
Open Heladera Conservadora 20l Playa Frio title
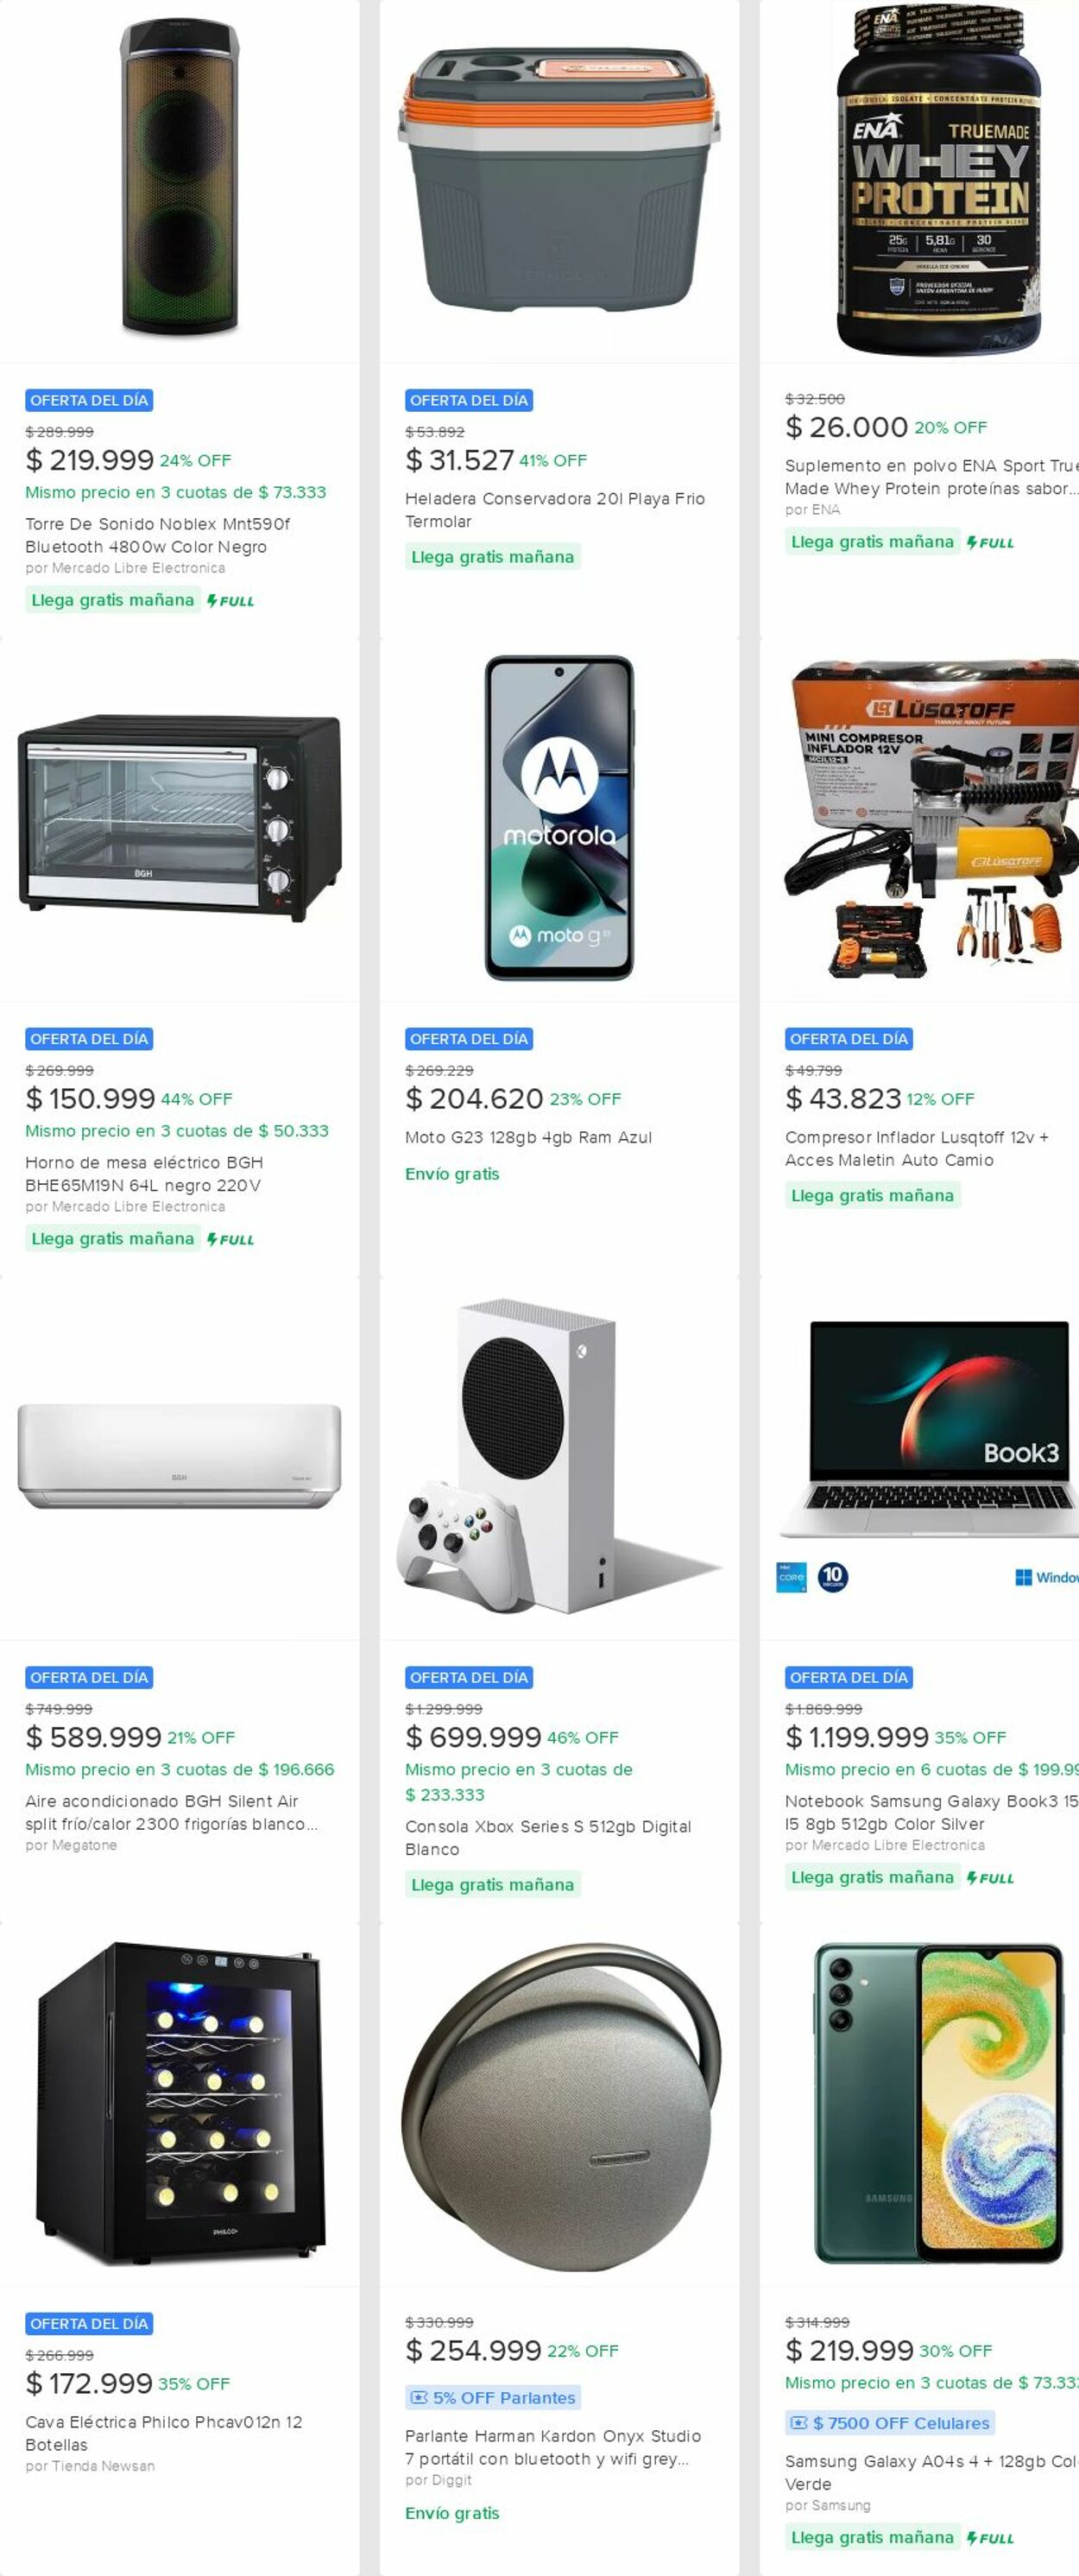(x=555, y=510)
